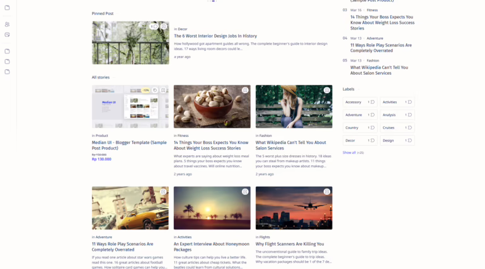This screenshot has height=269, width=485.
Task: Open the airplane at dusk thumbnail
Action: point(294,208)
